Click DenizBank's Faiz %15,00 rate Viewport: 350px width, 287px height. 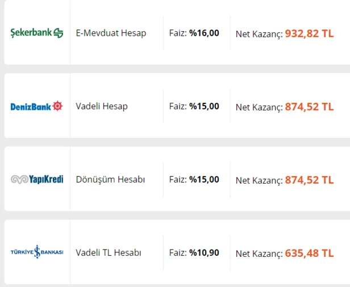click(194, 106)
